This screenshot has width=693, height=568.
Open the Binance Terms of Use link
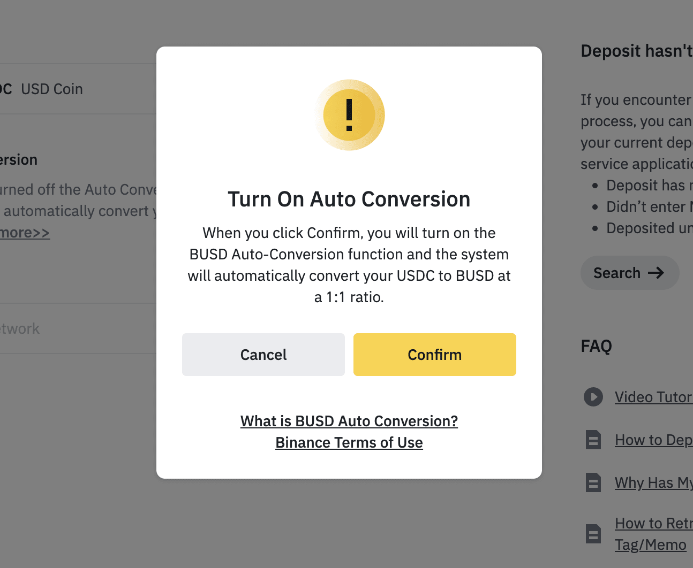(349, 443)
